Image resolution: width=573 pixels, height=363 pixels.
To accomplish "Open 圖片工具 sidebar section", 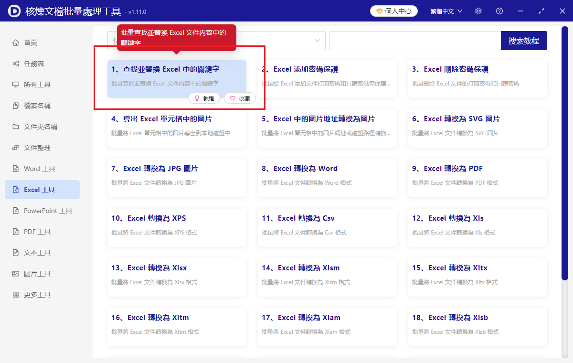I will [x=42, y=274].
